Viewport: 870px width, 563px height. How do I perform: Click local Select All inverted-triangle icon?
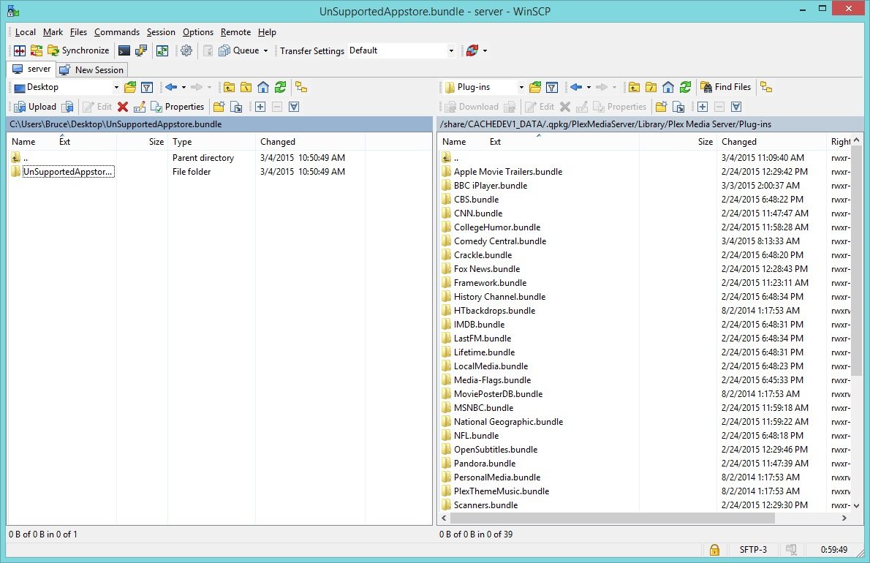tap(294, 107)
